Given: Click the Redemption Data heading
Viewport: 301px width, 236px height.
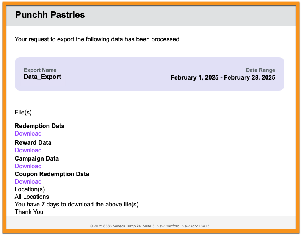Looking at the screenshot, I should point(39,126).
